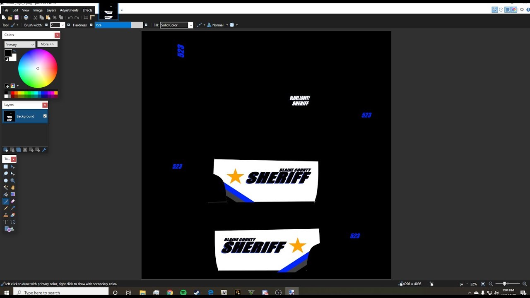This screenshot has width=530, height=298.
Task: Select the Paint Bucket tool
Action: point(6,194)
